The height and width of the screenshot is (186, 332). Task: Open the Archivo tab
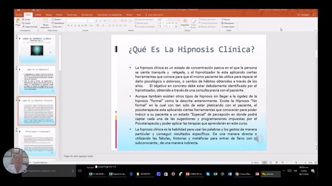[x=19, y=15]
